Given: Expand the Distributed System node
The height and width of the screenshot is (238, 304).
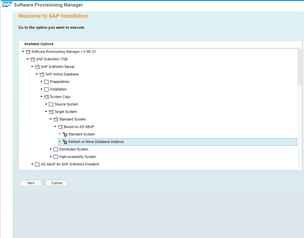Looking at the screenshot, I should [51, 149].
